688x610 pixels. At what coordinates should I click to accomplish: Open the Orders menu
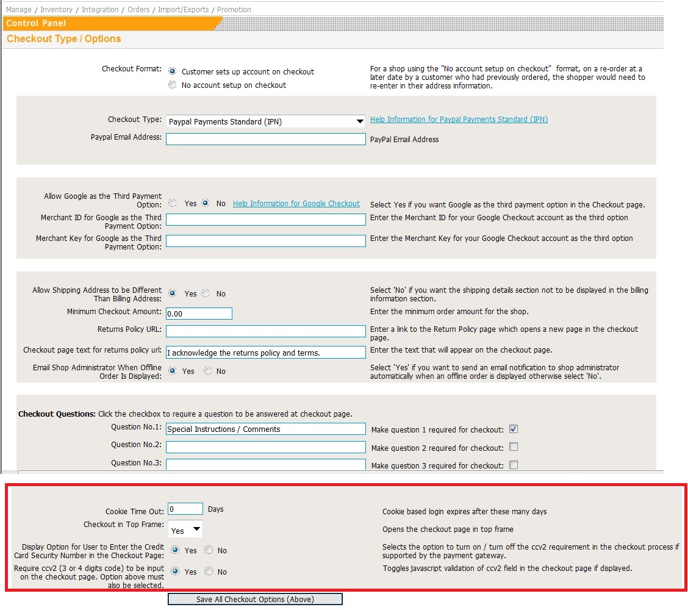tap(138, 10)
